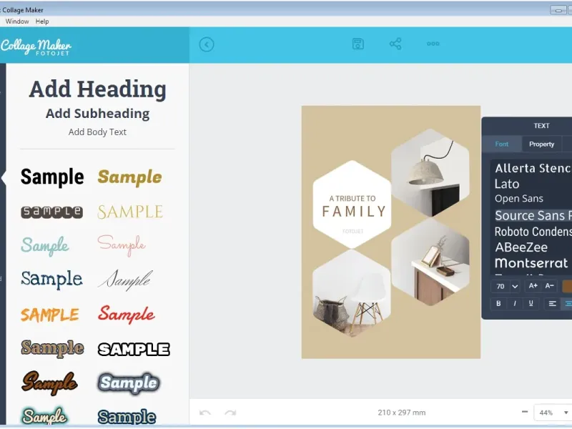The width and height of the screenshot is (572, 429).
Task: Select the brown-orange script Sample style
Action: (x=49, y=383)
